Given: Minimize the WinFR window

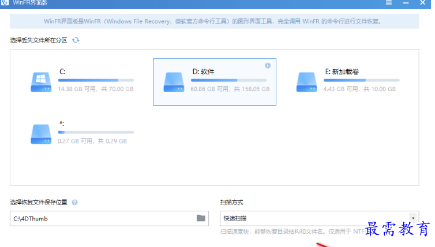Looking at the screenshot, I should pyautogui.click(x=406, y=2).
